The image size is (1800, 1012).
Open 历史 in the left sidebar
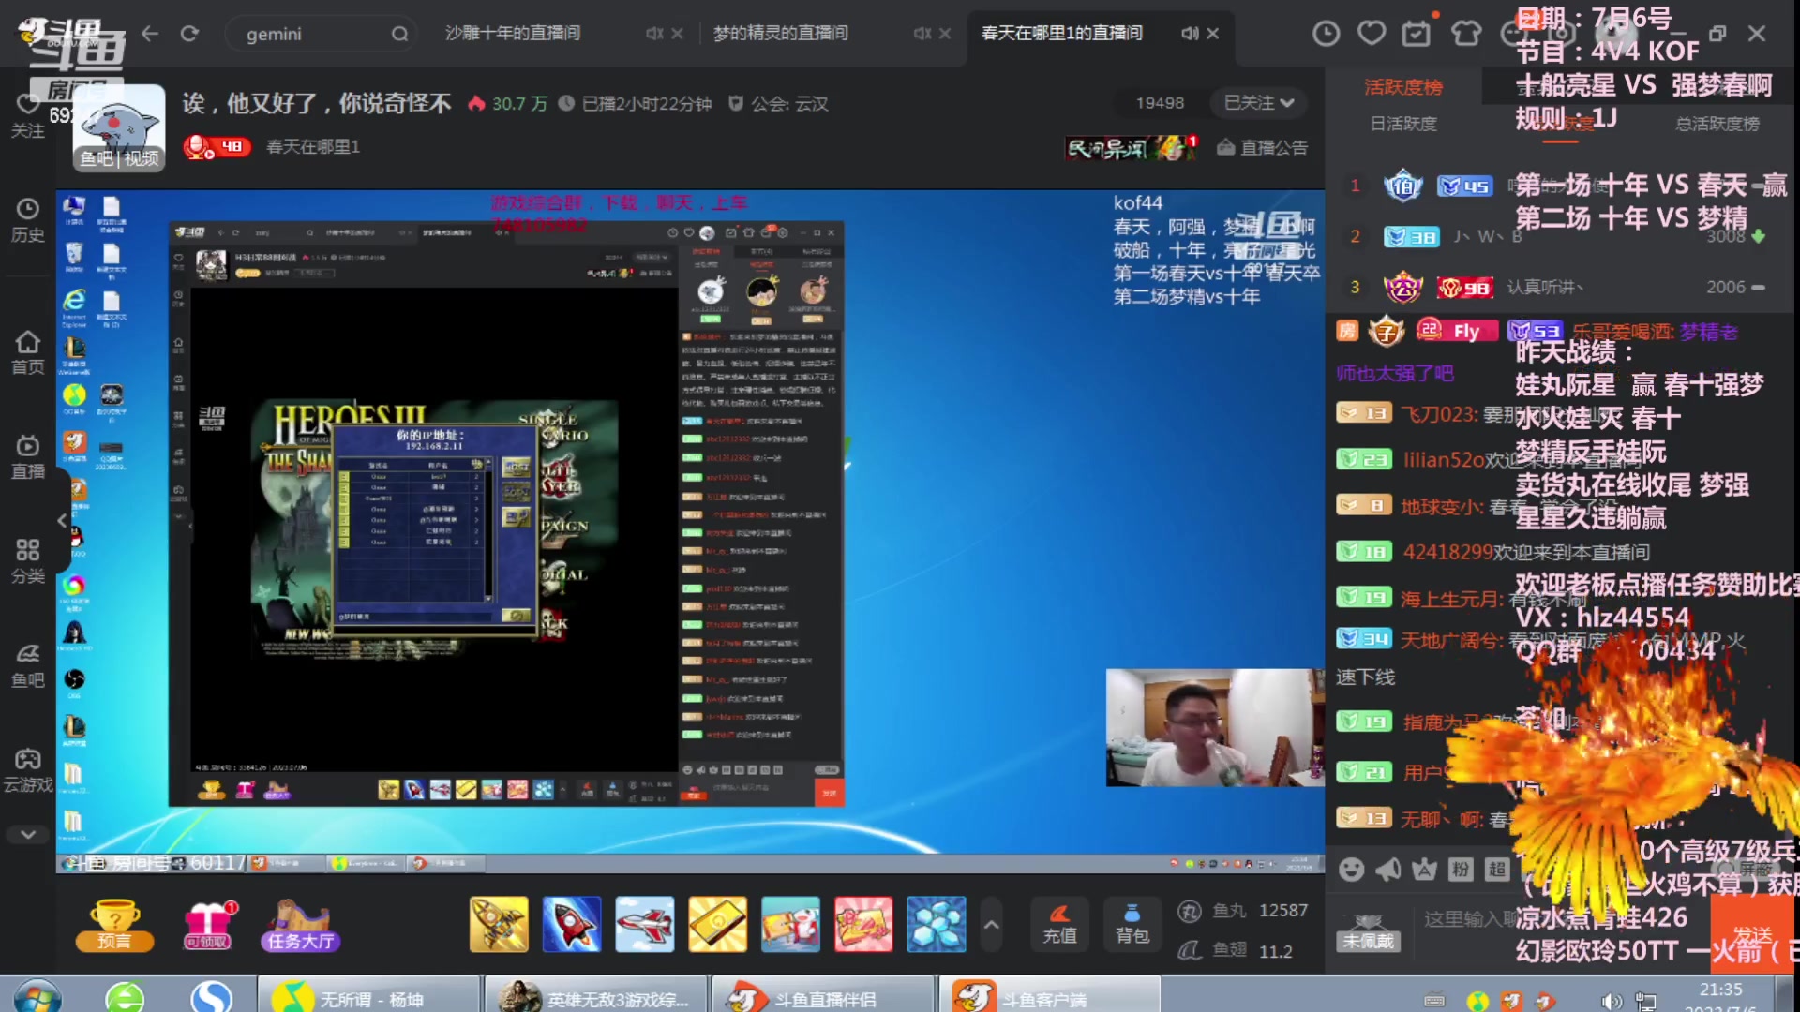[x=27, y=220]
